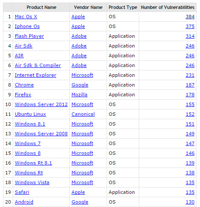Click the Mozilla vendor link

(79, 95)
